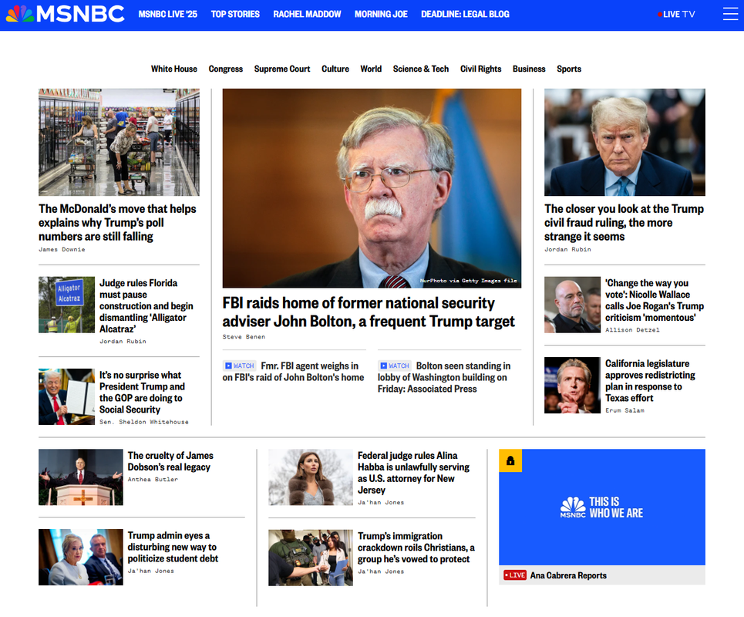This screenshot has height=617, width=744.
Task: Open LIVE TV link in header
Action: point(679,14)
